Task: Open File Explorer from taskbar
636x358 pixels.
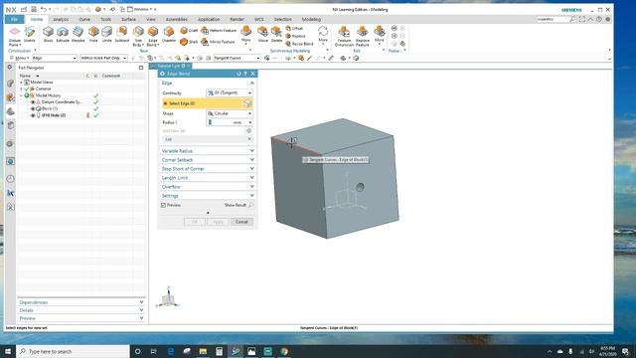Action: coord(203,351)
